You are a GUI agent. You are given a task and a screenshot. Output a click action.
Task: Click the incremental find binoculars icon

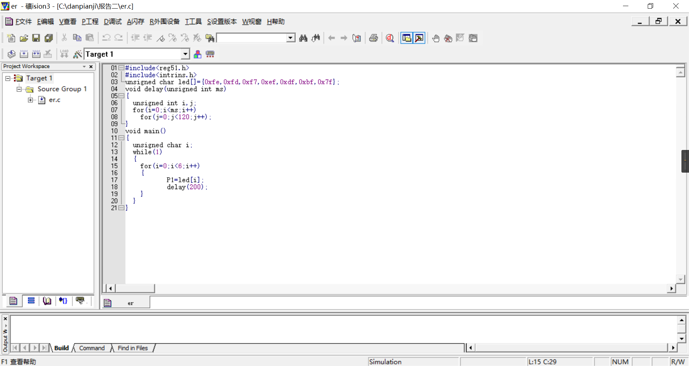[x=316, y=38]
